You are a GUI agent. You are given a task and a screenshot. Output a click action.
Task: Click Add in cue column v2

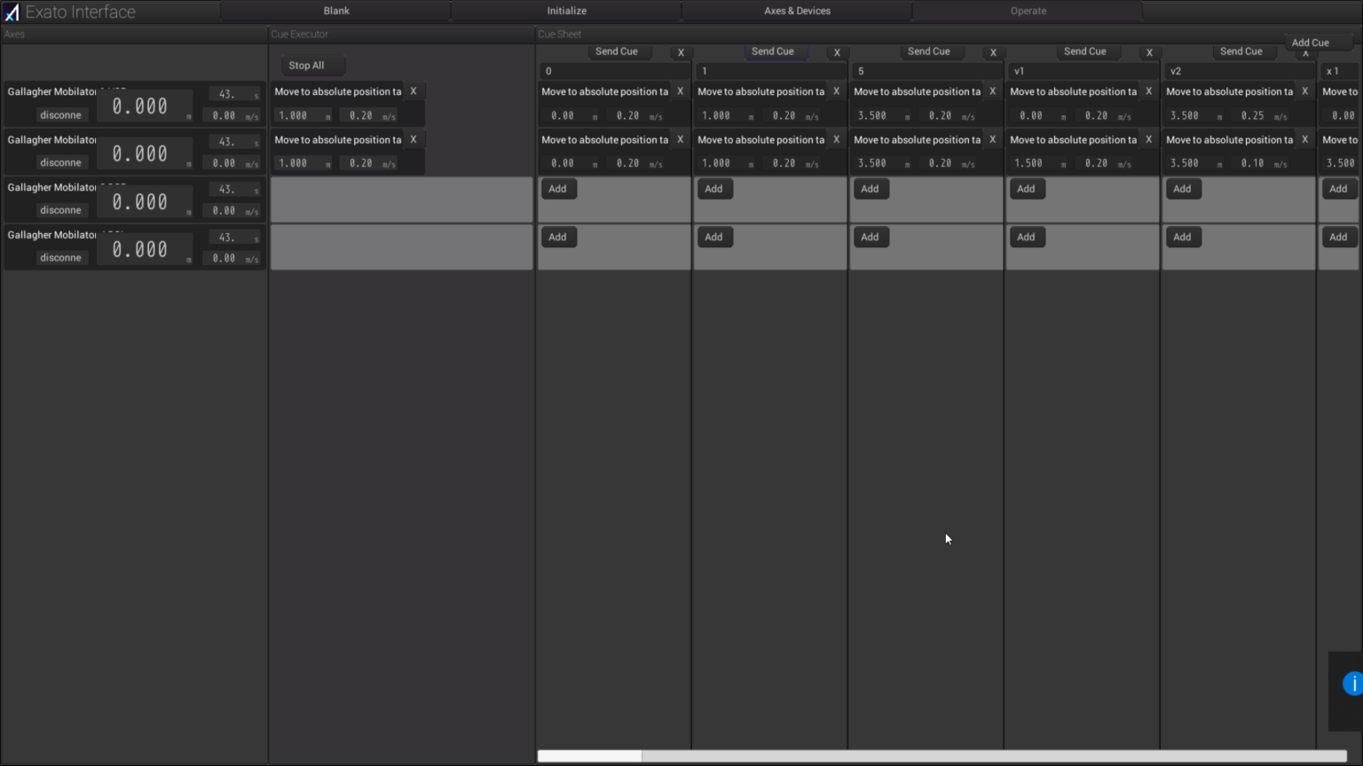1183,188
